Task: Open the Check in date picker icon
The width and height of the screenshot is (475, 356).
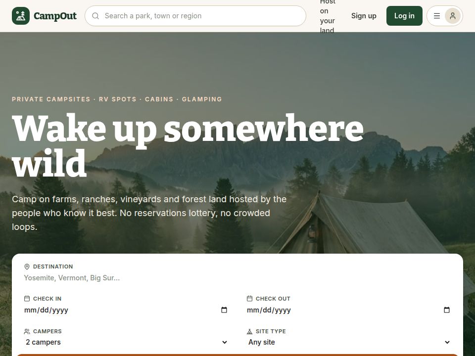Action: [224, 310]
